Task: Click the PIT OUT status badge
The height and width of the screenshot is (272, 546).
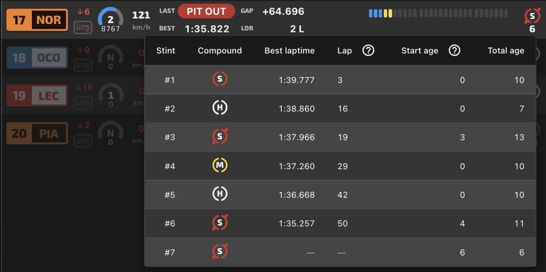Action: pyautogui.click(x=207, y=11)
